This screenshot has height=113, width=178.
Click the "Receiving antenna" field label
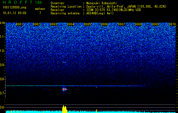click(65, 13)
